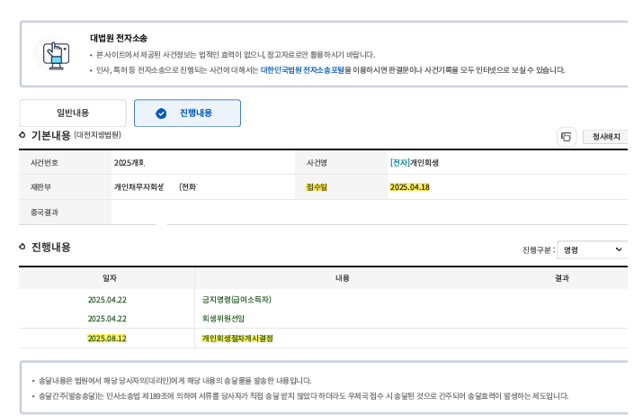Select the 진행내용 tab
643x416 pixels.
pyautogui.click(x=187, y=113)
